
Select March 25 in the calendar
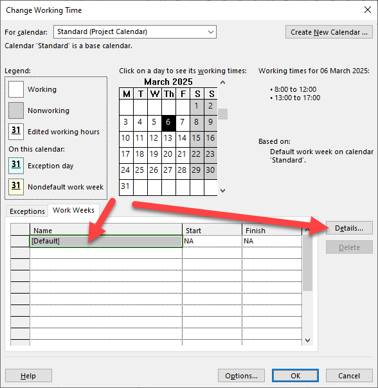(140, 170)
